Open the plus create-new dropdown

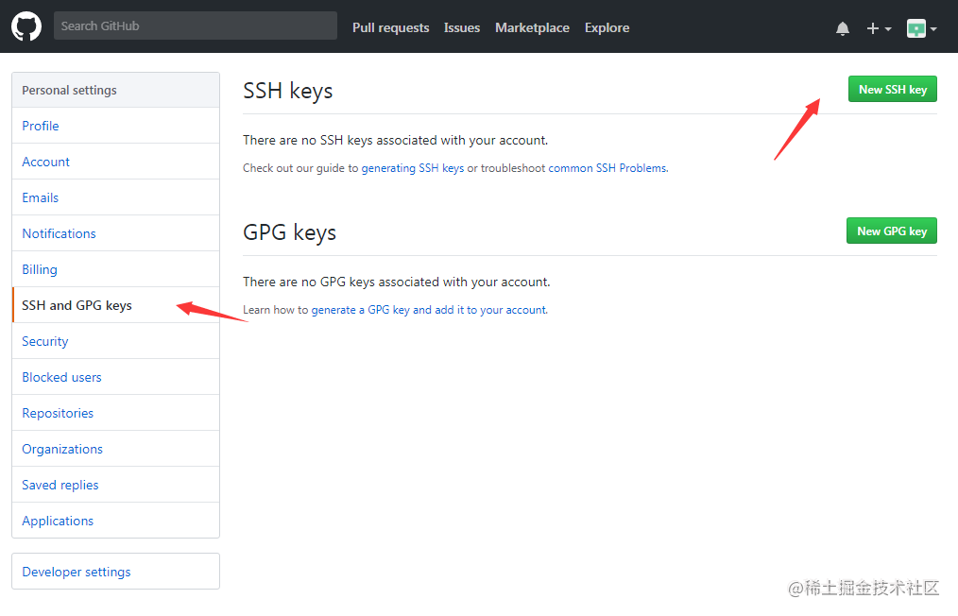(879, 28)
